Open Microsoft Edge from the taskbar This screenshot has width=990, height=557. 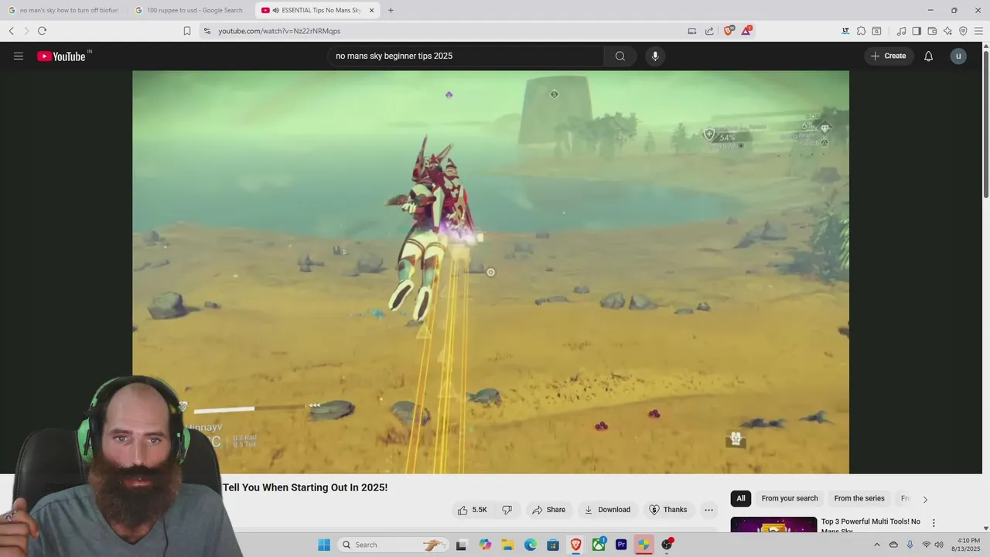click(x=531, y=545)
